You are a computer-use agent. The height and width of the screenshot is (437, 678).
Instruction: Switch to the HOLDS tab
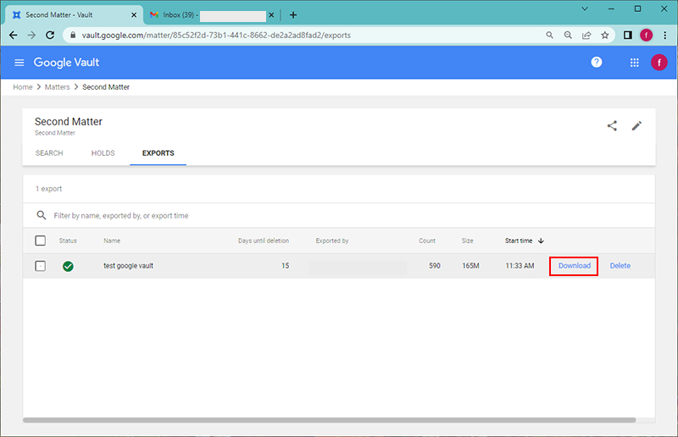coord(103,153)
